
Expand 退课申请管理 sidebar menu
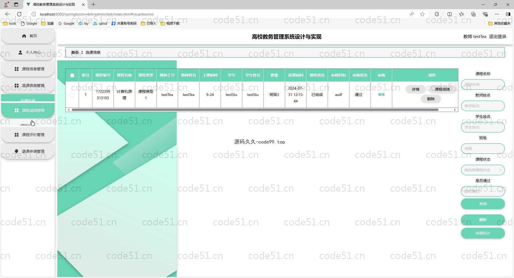tap(28, 151)
